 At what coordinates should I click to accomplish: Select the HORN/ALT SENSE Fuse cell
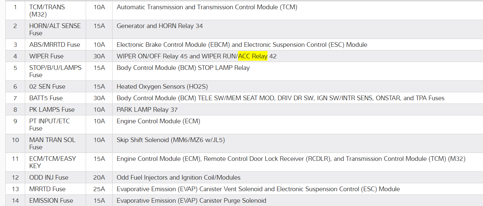click(x=55, y=29)
